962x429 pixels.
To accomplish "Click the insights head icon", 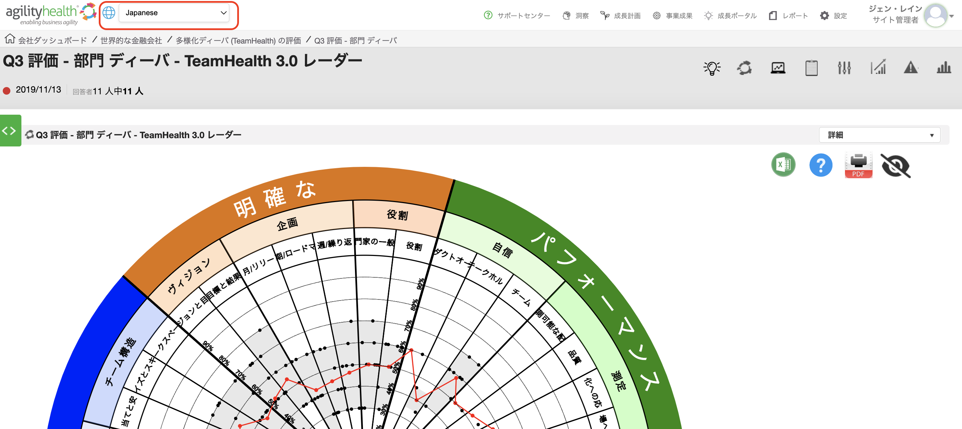I will 567,15.
